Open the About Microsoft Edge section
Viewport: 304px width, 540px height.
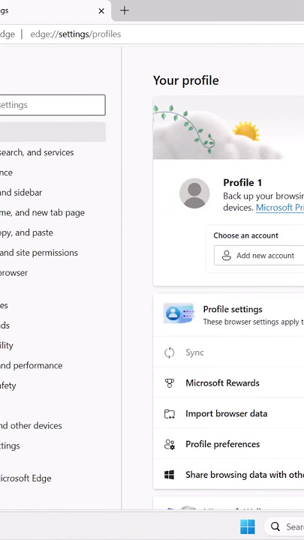coord(26,478)
